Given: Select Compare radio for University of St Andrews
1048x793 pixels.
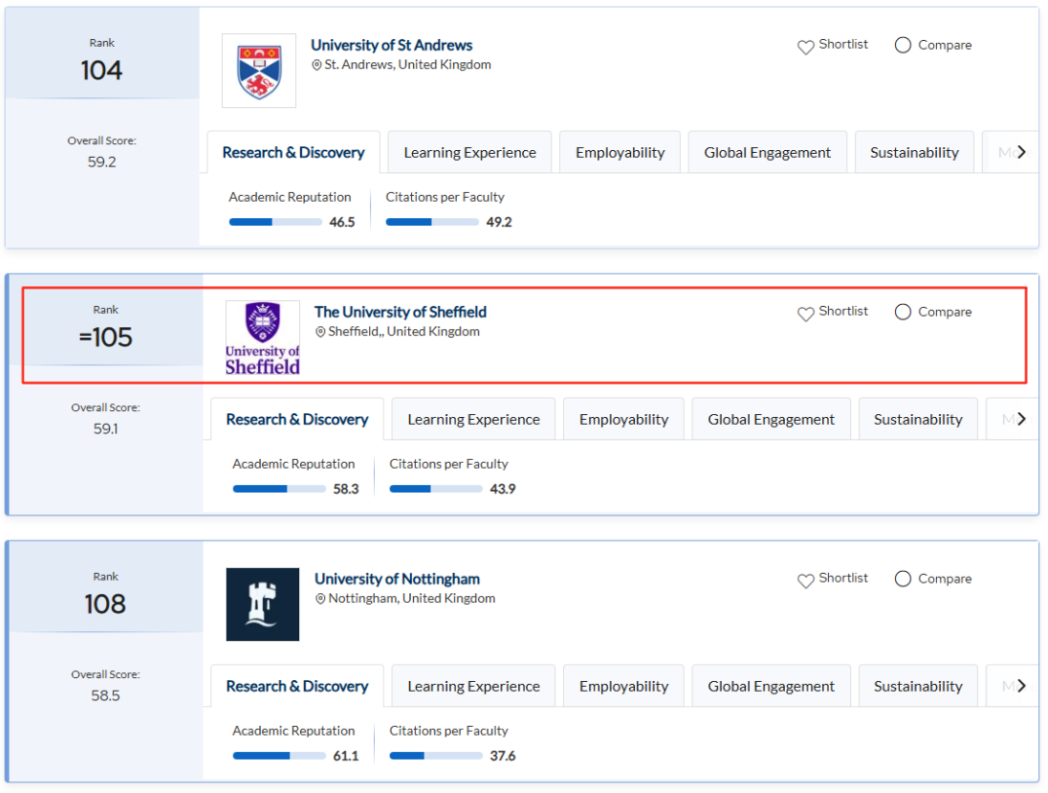Looking at the screenshot, I should pyautogui.click(x=903, y=45).
